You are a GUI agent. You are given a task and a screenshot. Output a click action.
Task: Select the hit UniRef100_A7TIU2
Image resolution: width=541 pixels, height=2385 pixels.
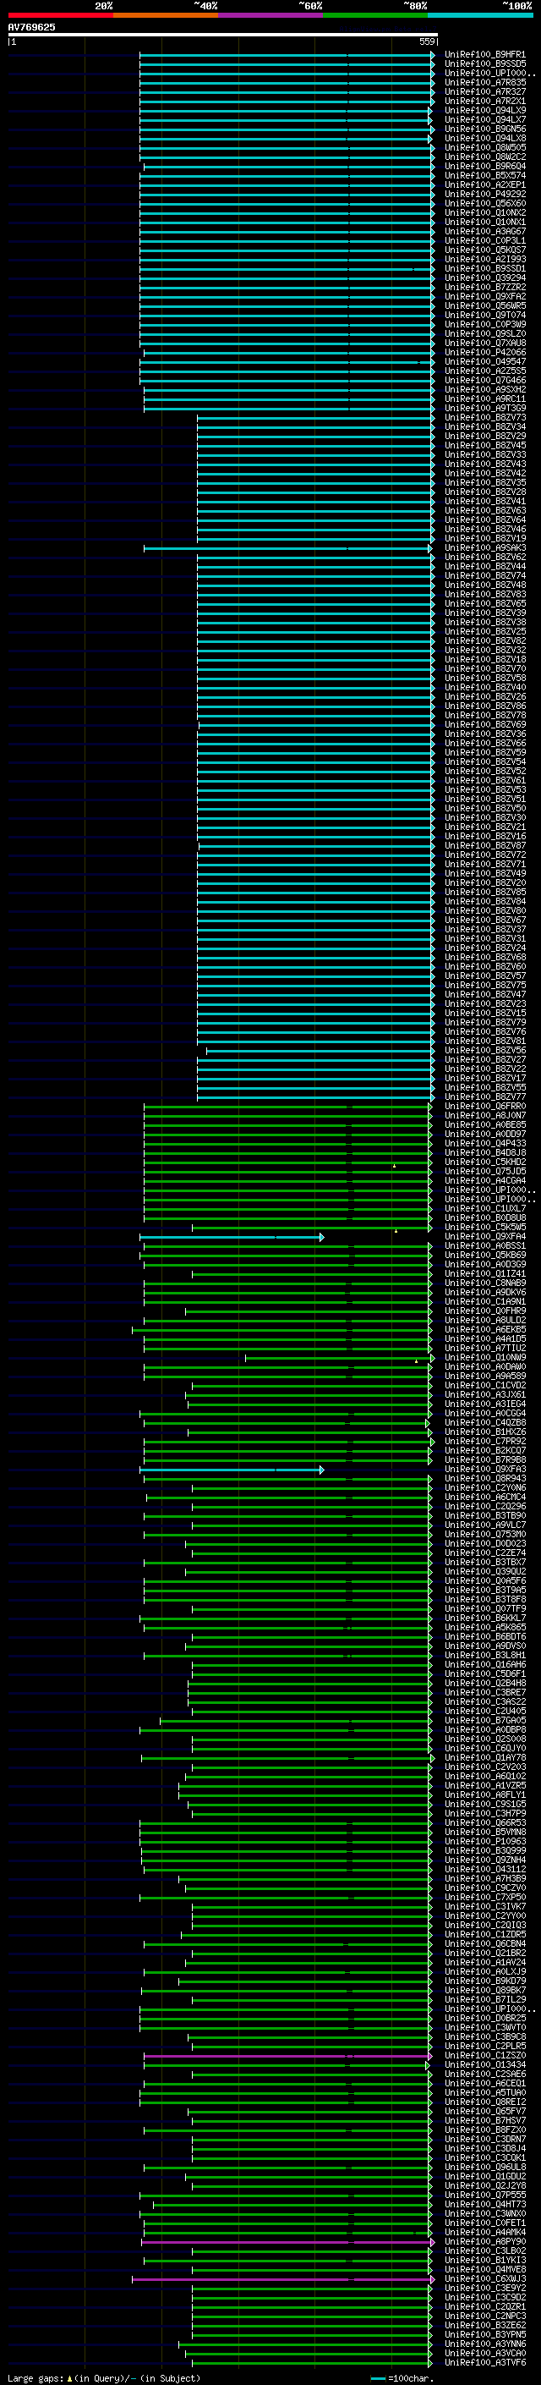[484, 1349]
